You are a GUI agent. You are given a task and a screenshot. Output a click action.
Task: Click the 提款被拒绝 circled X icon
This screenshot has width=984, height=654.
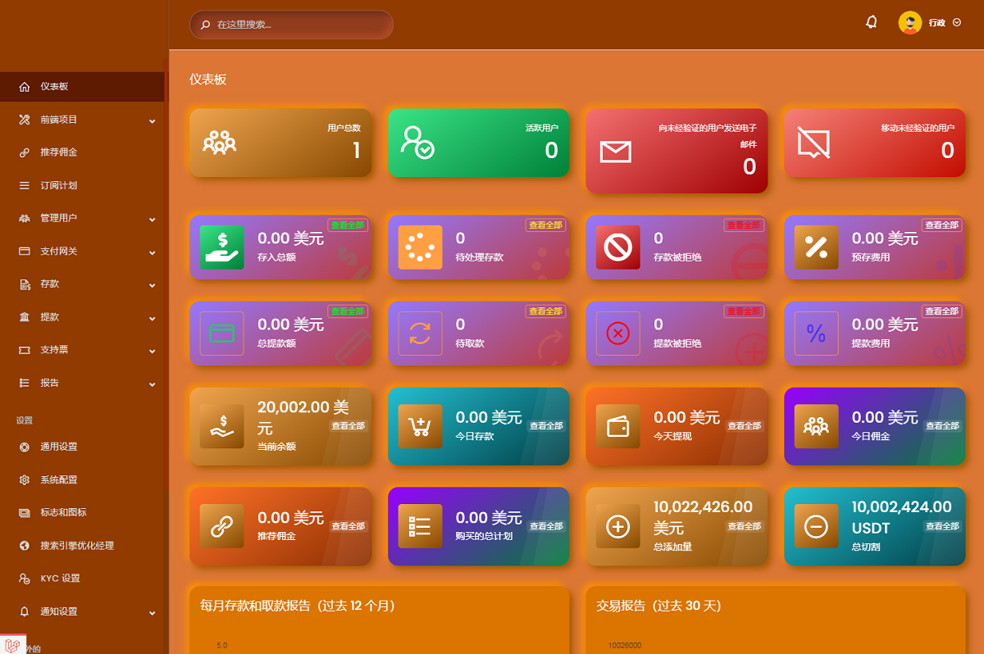click(618, 333)
